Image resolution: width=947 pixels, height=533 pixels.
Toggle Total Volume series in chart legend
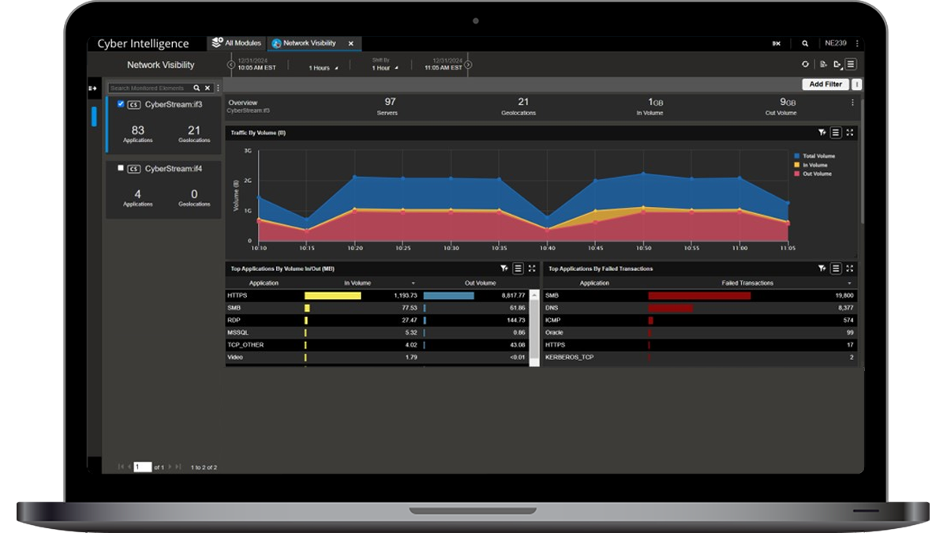(818, 156)
